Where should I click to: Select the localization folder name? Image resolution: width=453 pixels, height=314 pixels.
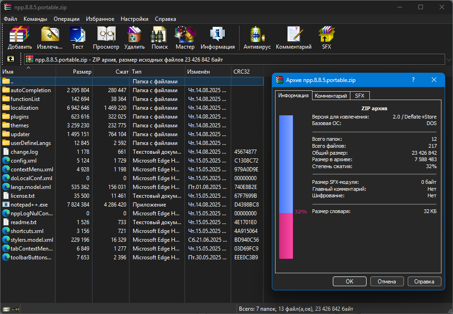point(24,107)
